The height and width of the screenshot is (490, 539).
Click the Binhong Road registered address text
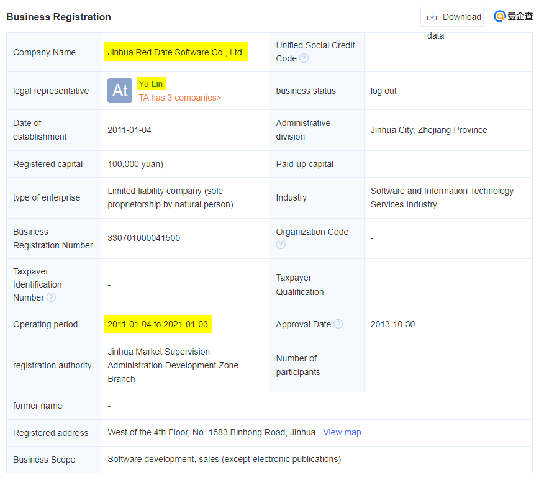211,432
